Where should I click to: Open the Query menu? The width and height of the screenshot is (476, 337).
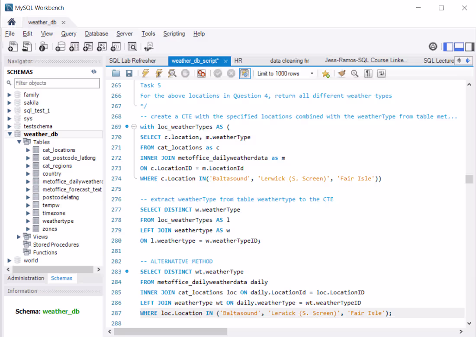[69, 33]
